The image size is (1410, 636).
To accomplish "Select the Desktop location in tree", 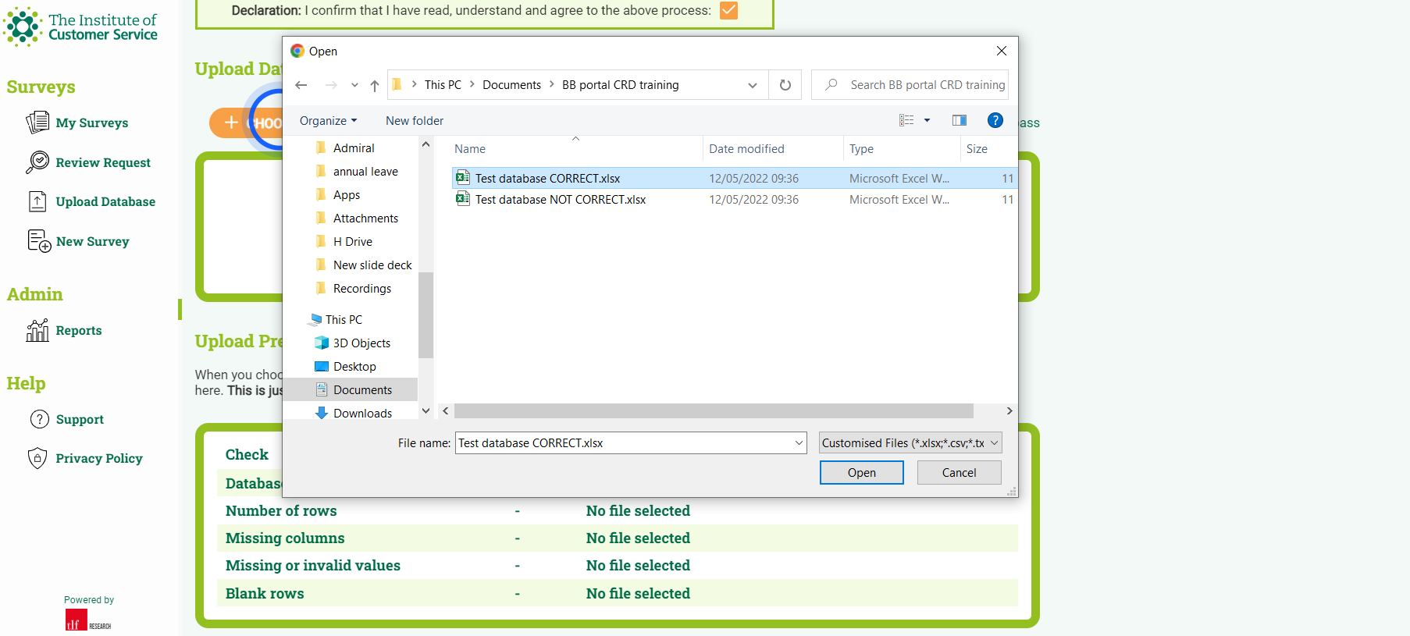I will [x=354, y=366].
